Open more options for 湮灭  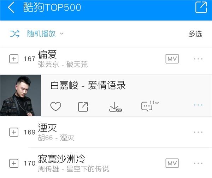tap(198, 132)
